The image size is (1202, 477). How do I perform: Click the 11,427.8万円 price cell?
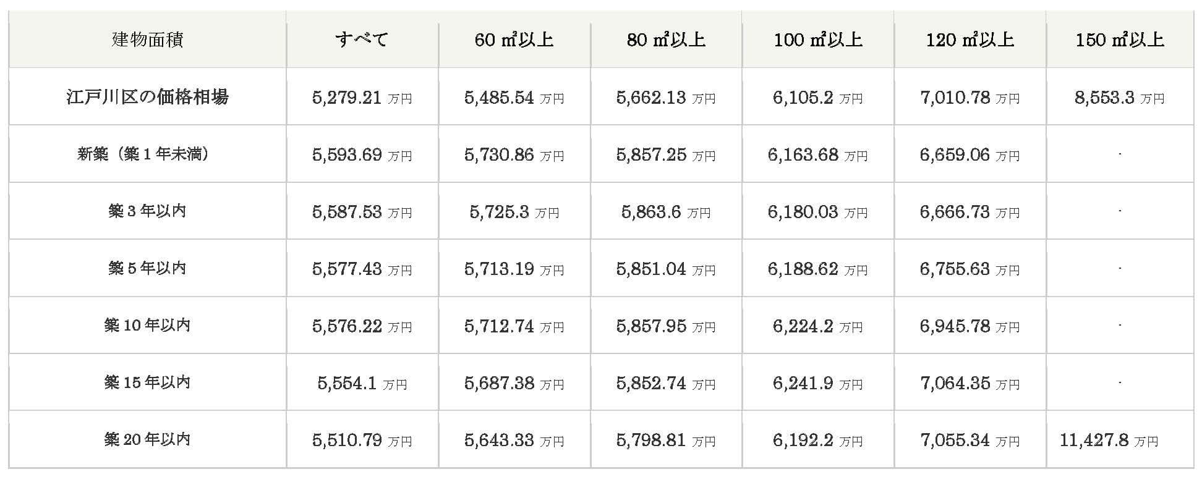(x=1120, y=439)
